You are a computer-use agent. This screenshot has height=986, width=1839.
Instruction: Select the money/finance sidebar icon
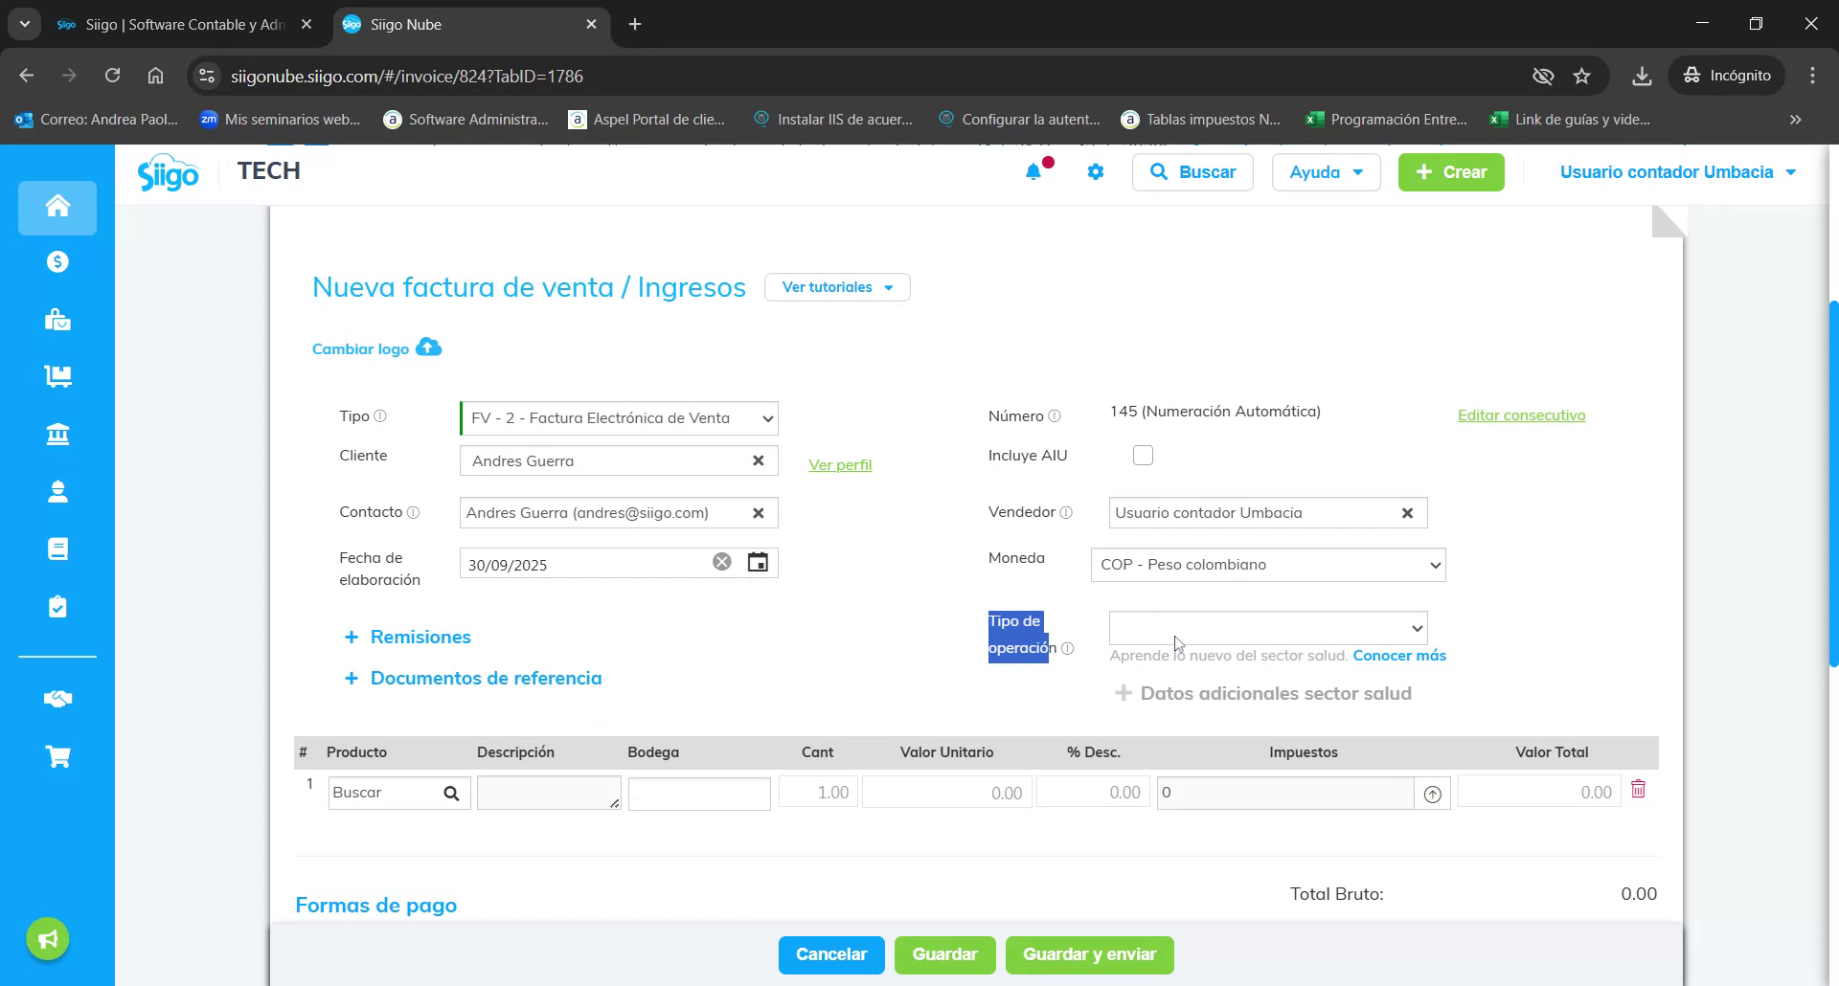(57, 261)
